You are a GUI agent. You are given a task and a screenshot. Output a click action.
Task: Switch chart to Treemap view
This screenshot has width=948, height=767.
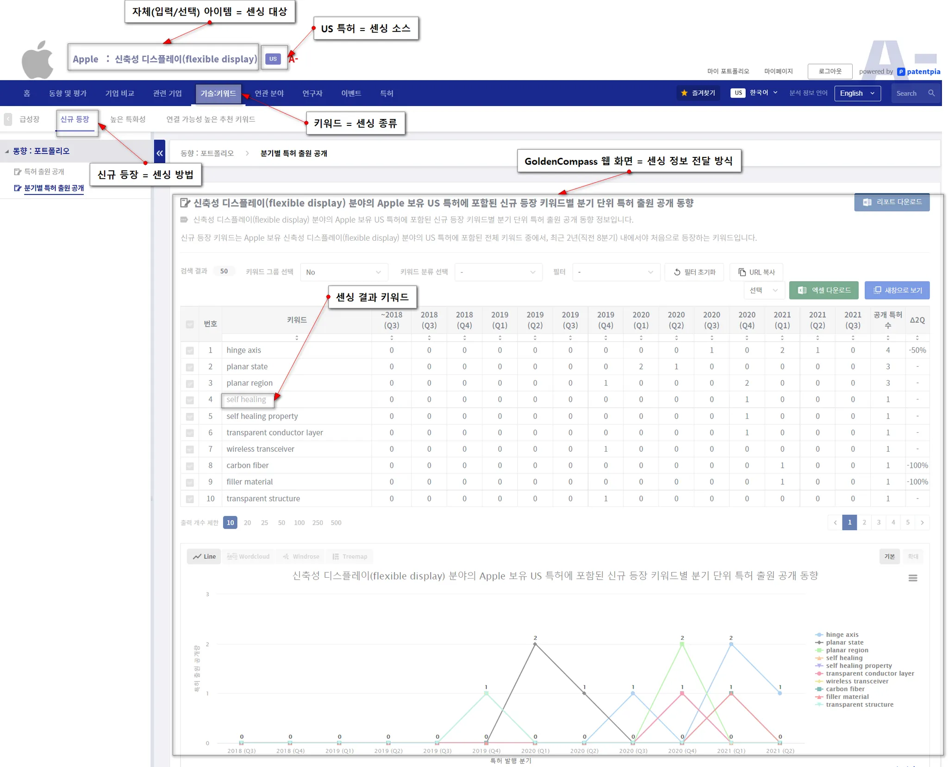pyautogui.click(x=349, y=556)
